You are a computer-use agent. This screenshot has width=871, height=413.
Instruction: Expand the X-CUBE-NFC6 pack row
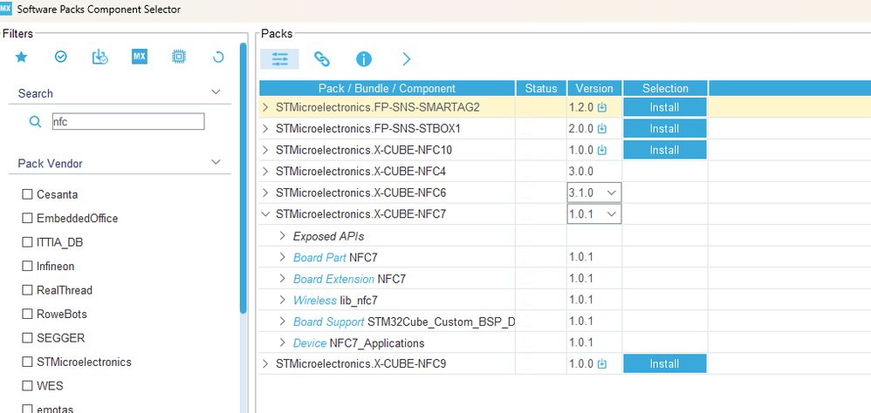(x=265, y=193)
